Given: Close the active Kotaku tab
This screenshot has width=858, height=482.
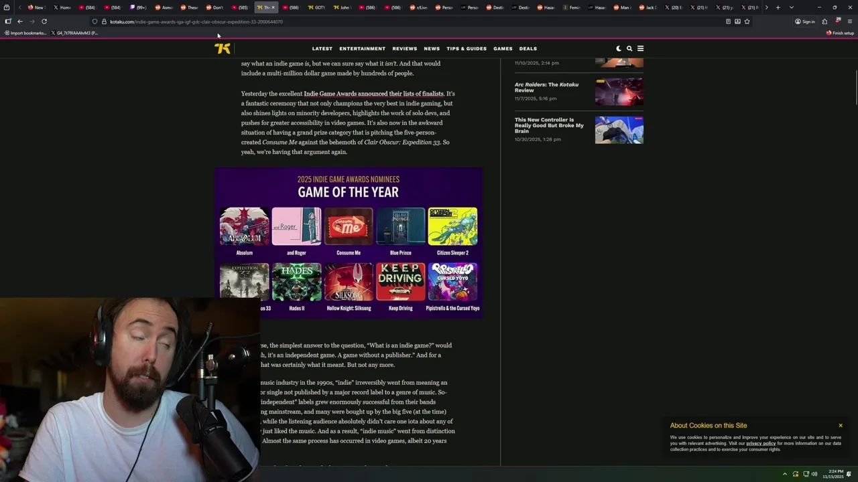Looking at the screenshot, I should [x=273, y=7].
